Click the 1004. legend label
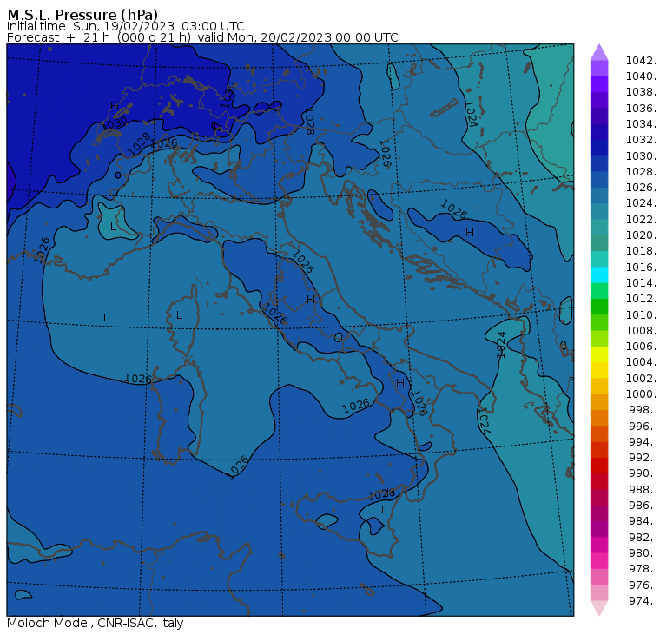The width and height of the screenshot is (660, 635). 641,362
